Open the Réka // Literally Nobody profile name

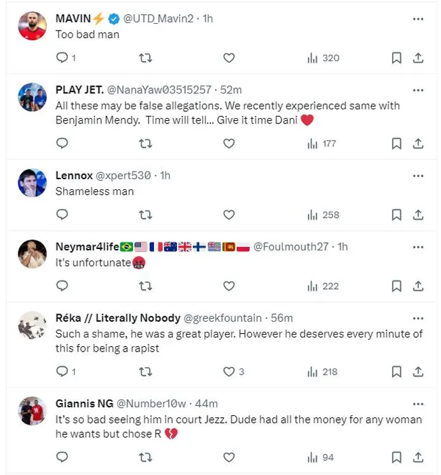click(x=117, y=318)
